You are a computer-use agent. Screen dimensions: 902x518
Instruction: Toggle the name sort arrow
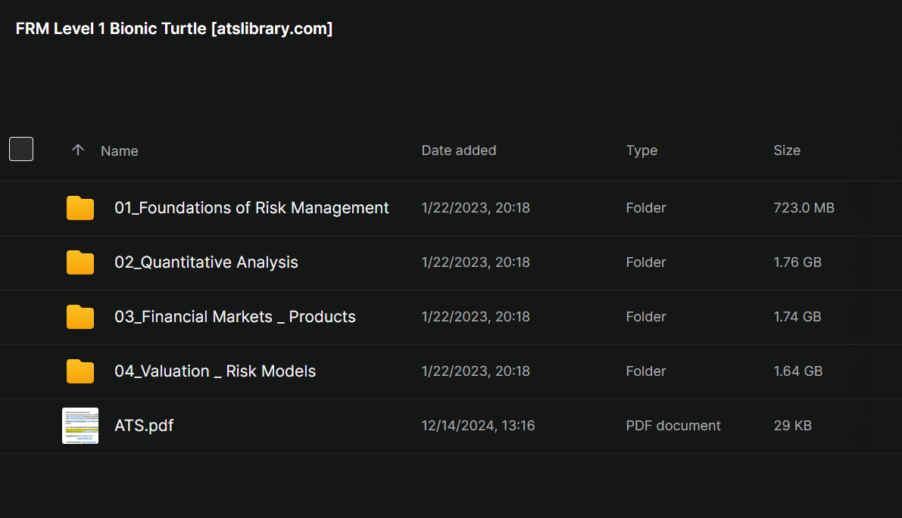point(78,150)
